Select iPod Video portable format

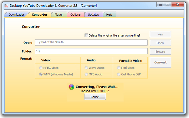(x=119, y=68)
